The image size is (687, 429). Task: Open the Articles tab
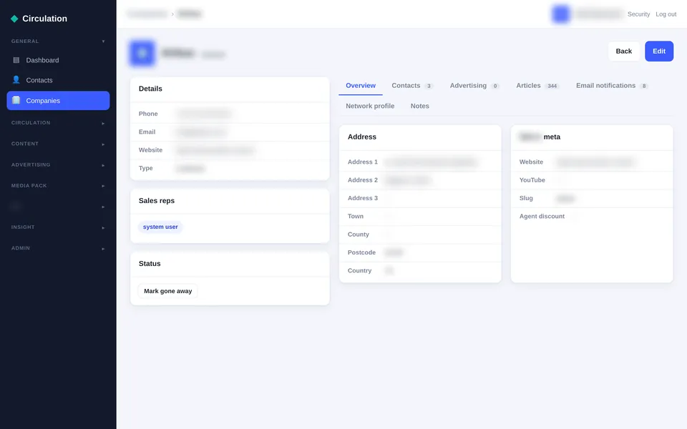coord(537,85)
